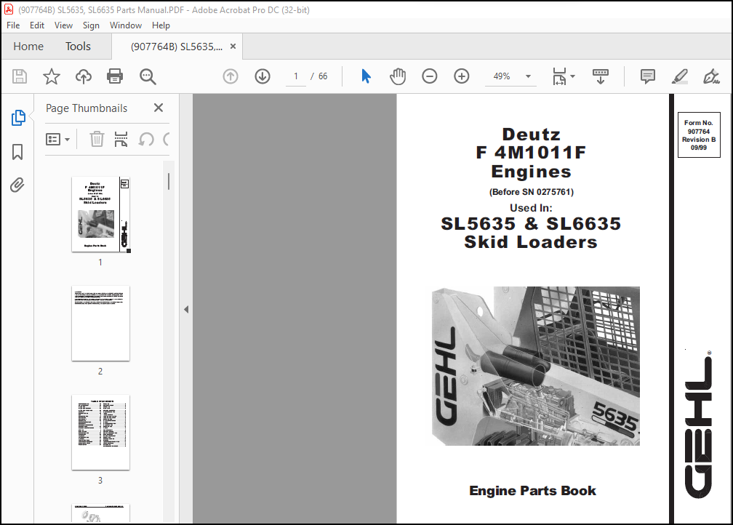Select the (907764B) SL5635 document tab
The image size is (733, 525).
pos(177,47)
